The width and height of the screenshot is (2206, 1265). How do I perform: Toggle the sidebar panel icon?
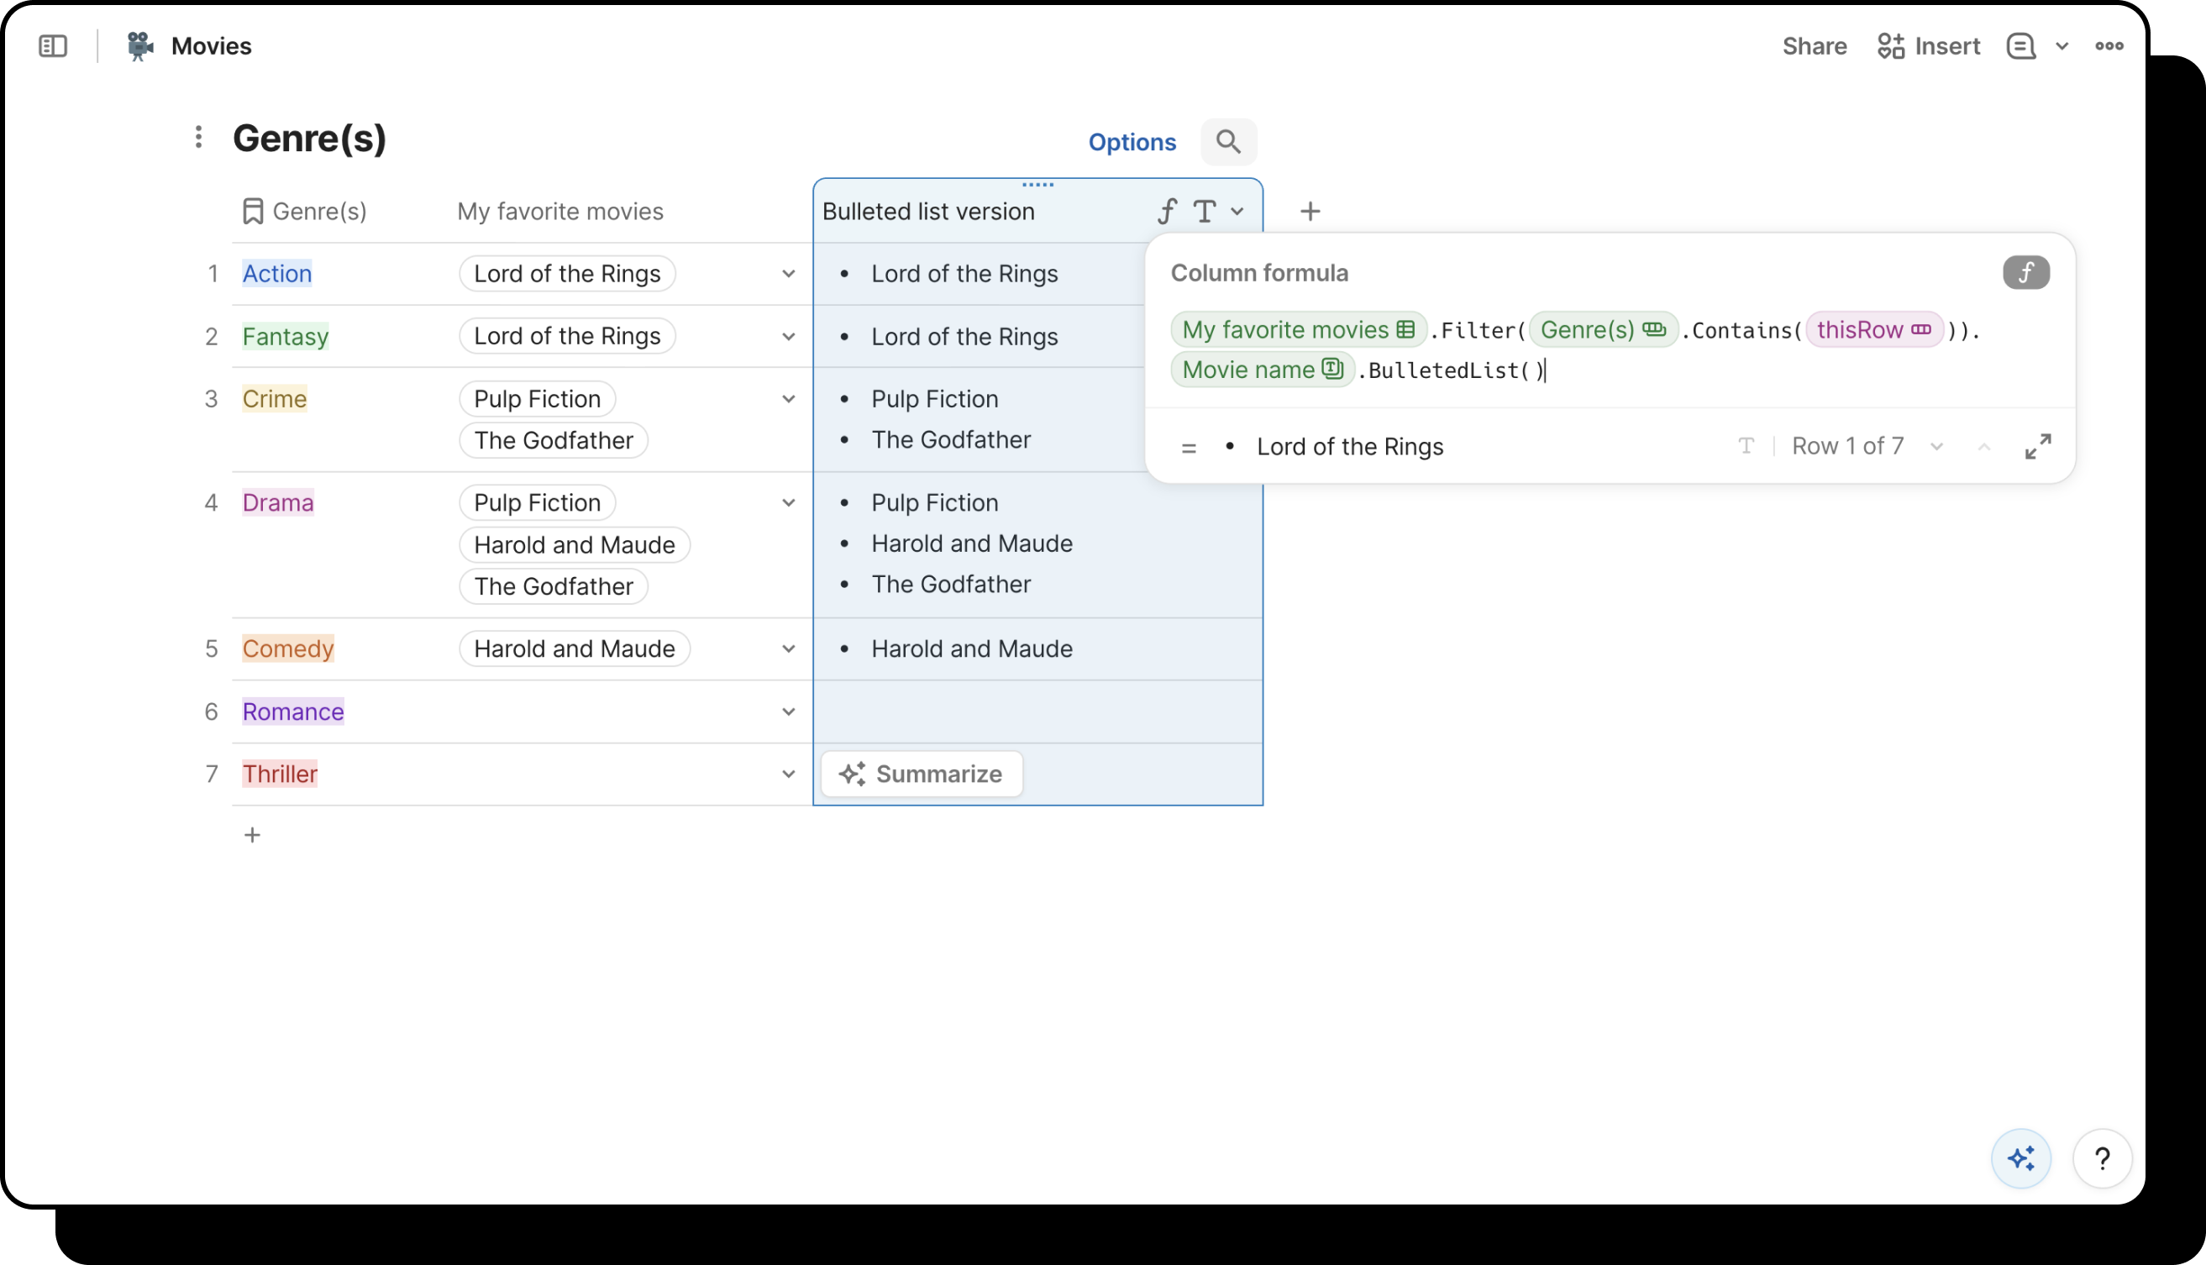click(53, 46)
